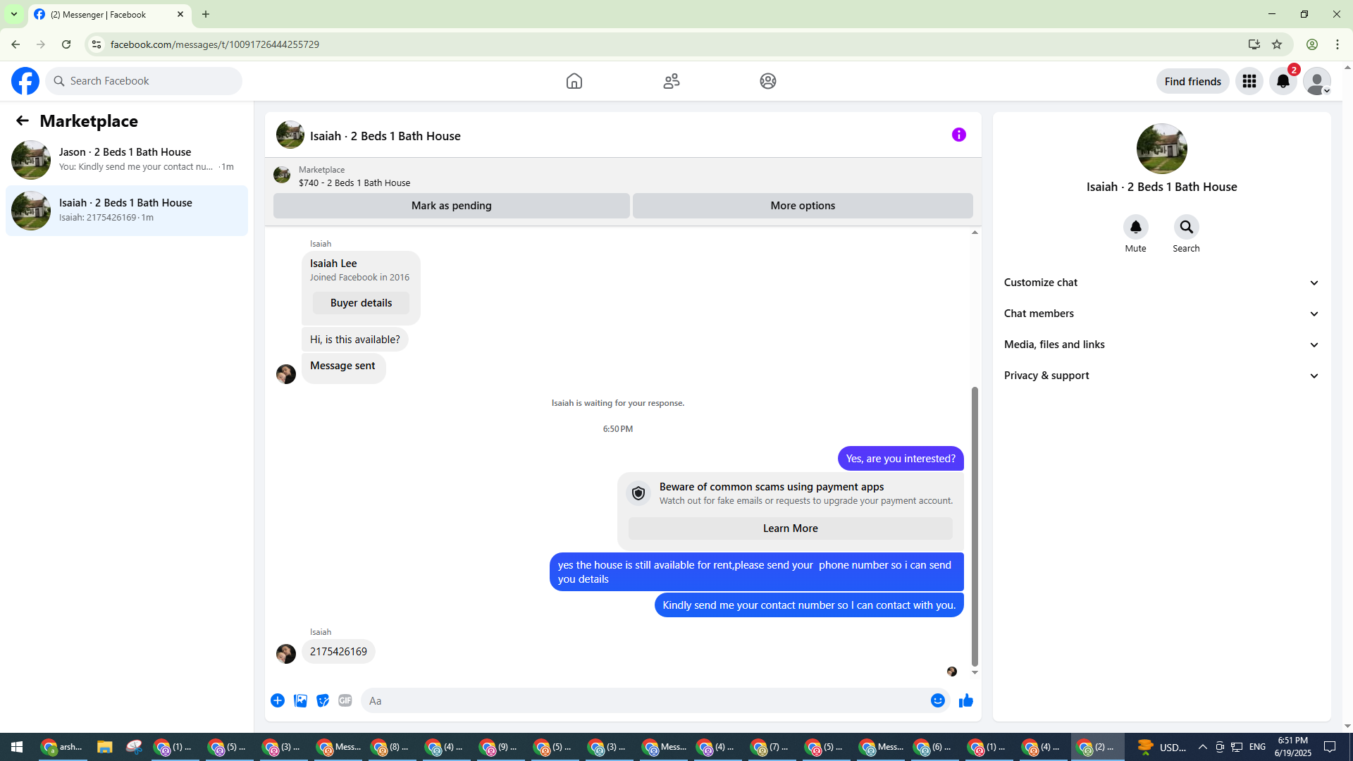Open the Chrome profile icon
This screenshot has height=761, width=1353.
point(1312,44)
